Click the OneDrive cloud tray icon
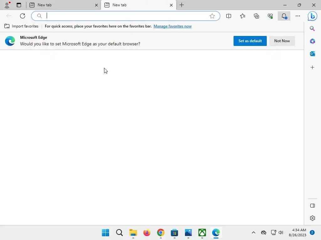Viewport: 321px width, 240px height. 264,232
